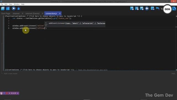
Task: Click the debugger bug icon in the toolbar
Action: (19, 9)
